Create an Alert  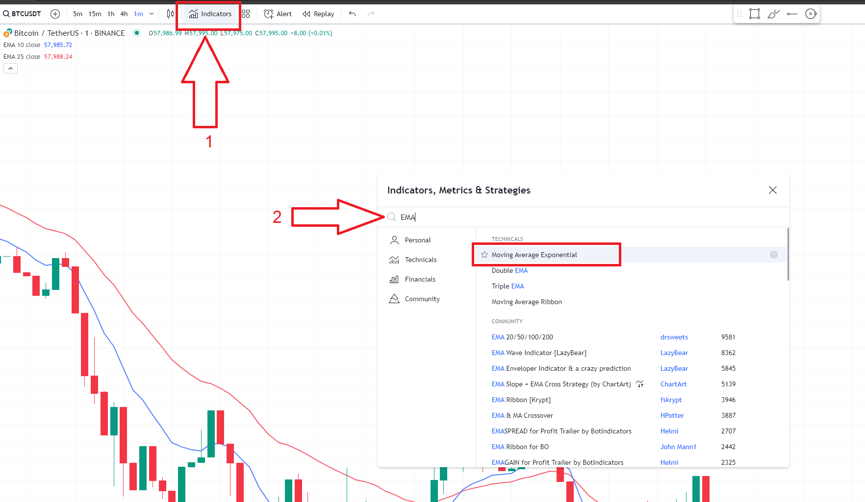click(278, 14)
